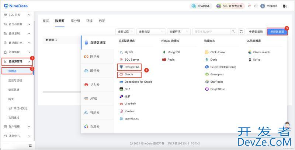295x150 pixels.
Task: Click the name/ID/IP search field
Action: tap(211, 32)
